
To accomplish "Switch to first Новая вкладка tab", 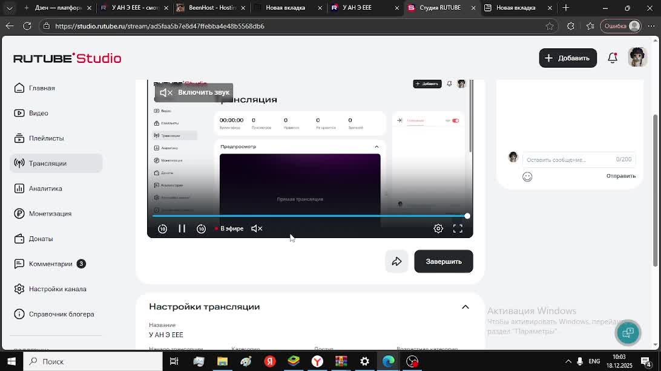I will coord(288,8).
